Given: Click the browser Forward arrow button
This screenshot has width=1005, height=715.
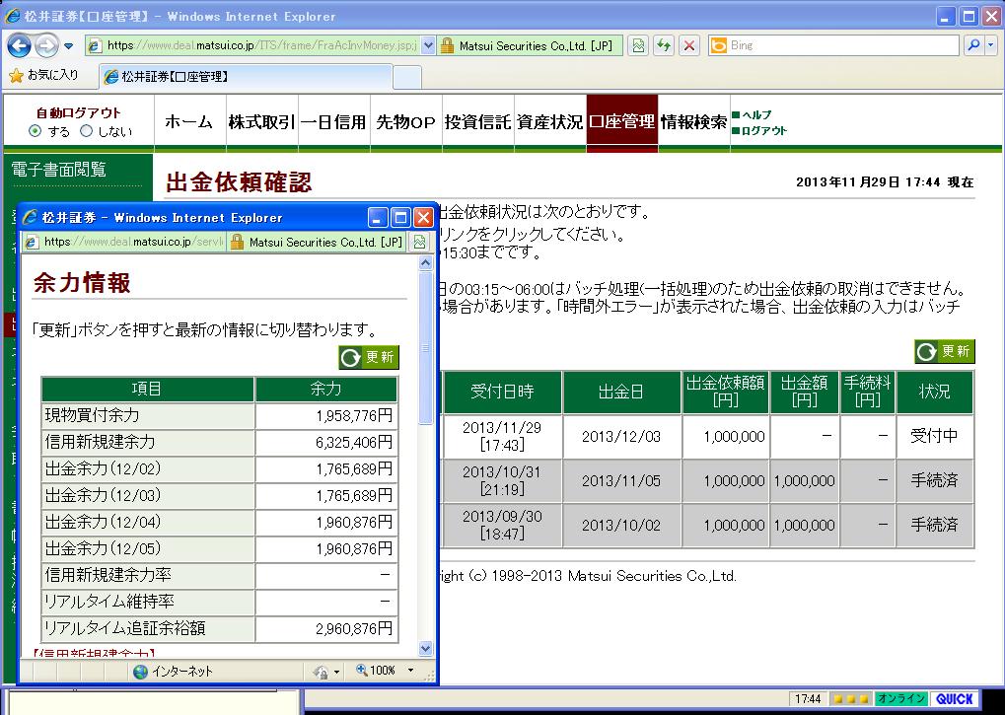Looking at the screenshot, I should pos(45,45).
